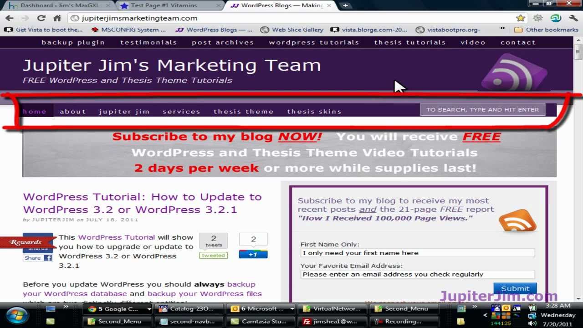Image resolution: width=583 pixels, height=328 pixels.
Task: Select thesis theme in the nav menu
Action: coord(244,111)
